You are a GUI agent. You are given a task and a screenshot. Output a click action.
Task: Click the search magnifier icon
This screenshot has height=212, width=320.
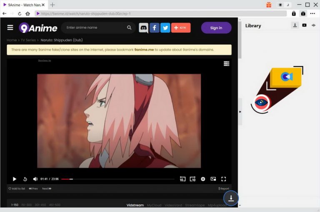pos(129,27)
